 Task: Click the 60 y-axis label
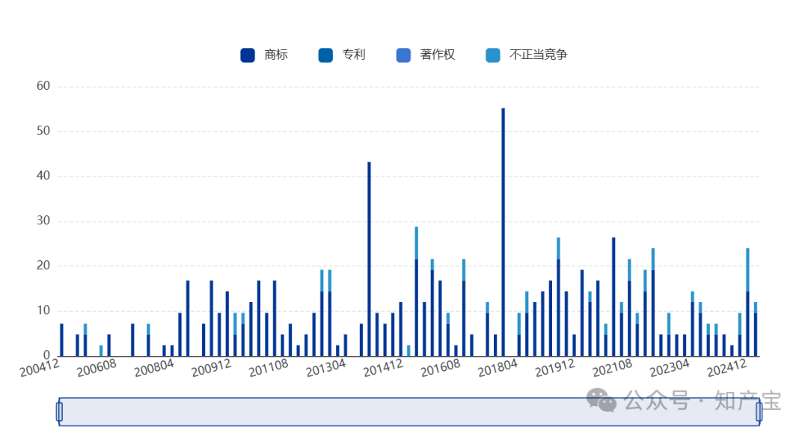(43, 86)
